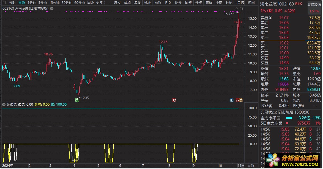Toggle the 简框 simple frame mode
Screen dimensions: 323x169
tap(209, 3)
